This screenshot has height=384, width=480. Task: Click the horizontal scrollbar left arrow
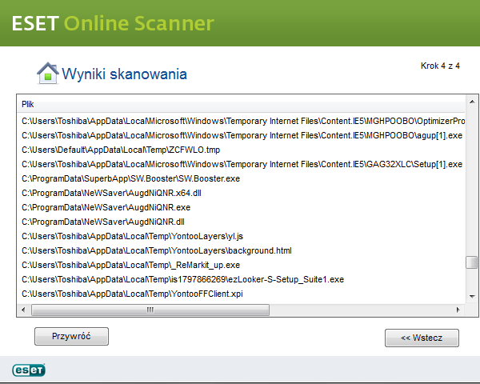pyautogui.click(x=23, y=310)
